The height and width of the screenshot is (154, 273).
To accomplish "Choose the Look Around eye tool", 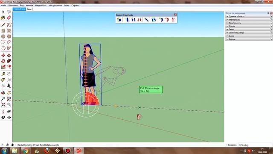I will coord(9,112).
